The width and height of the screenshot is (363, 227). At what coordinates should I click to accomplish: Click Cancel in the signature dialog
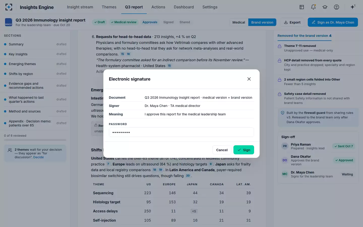222,150
